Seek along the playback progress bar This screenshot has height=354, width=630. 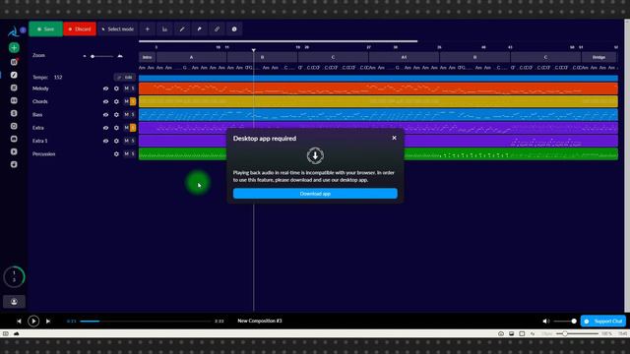(145, 322)
